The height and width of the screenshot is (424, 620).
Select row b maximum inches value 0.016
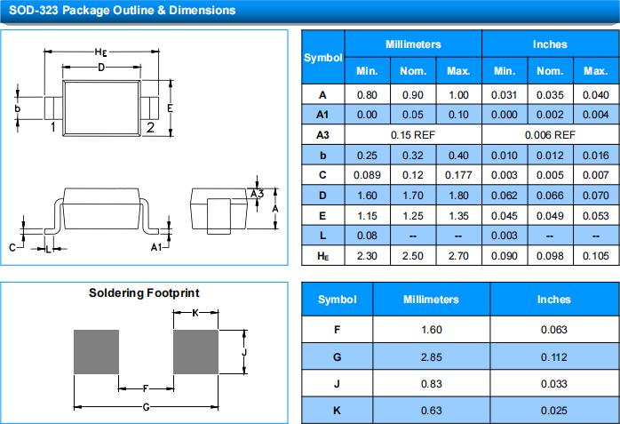[595, 156]
